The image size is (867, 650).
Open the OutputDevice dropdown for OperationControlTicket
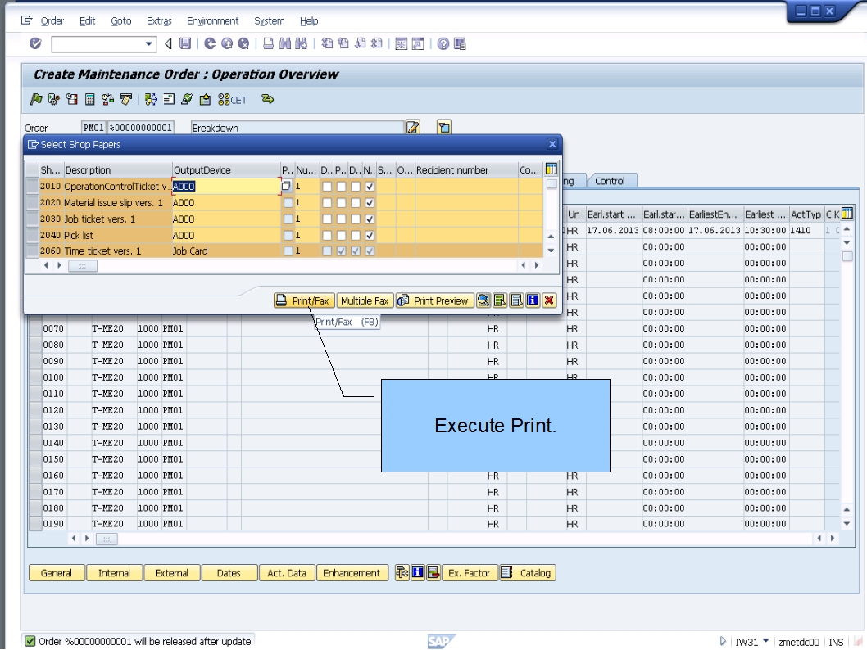pos(286,186)
